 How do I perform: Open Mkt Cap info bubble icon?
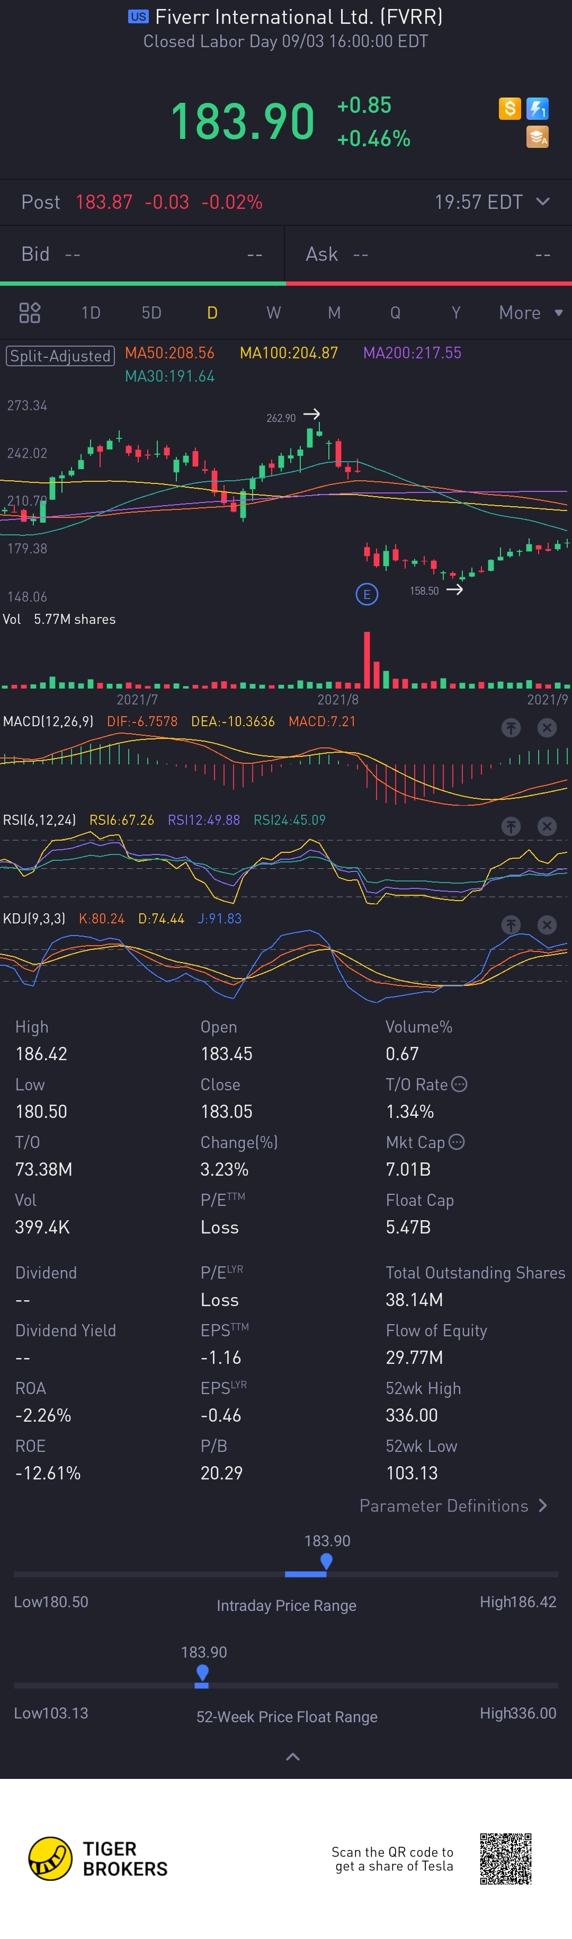coord(456,1142)
